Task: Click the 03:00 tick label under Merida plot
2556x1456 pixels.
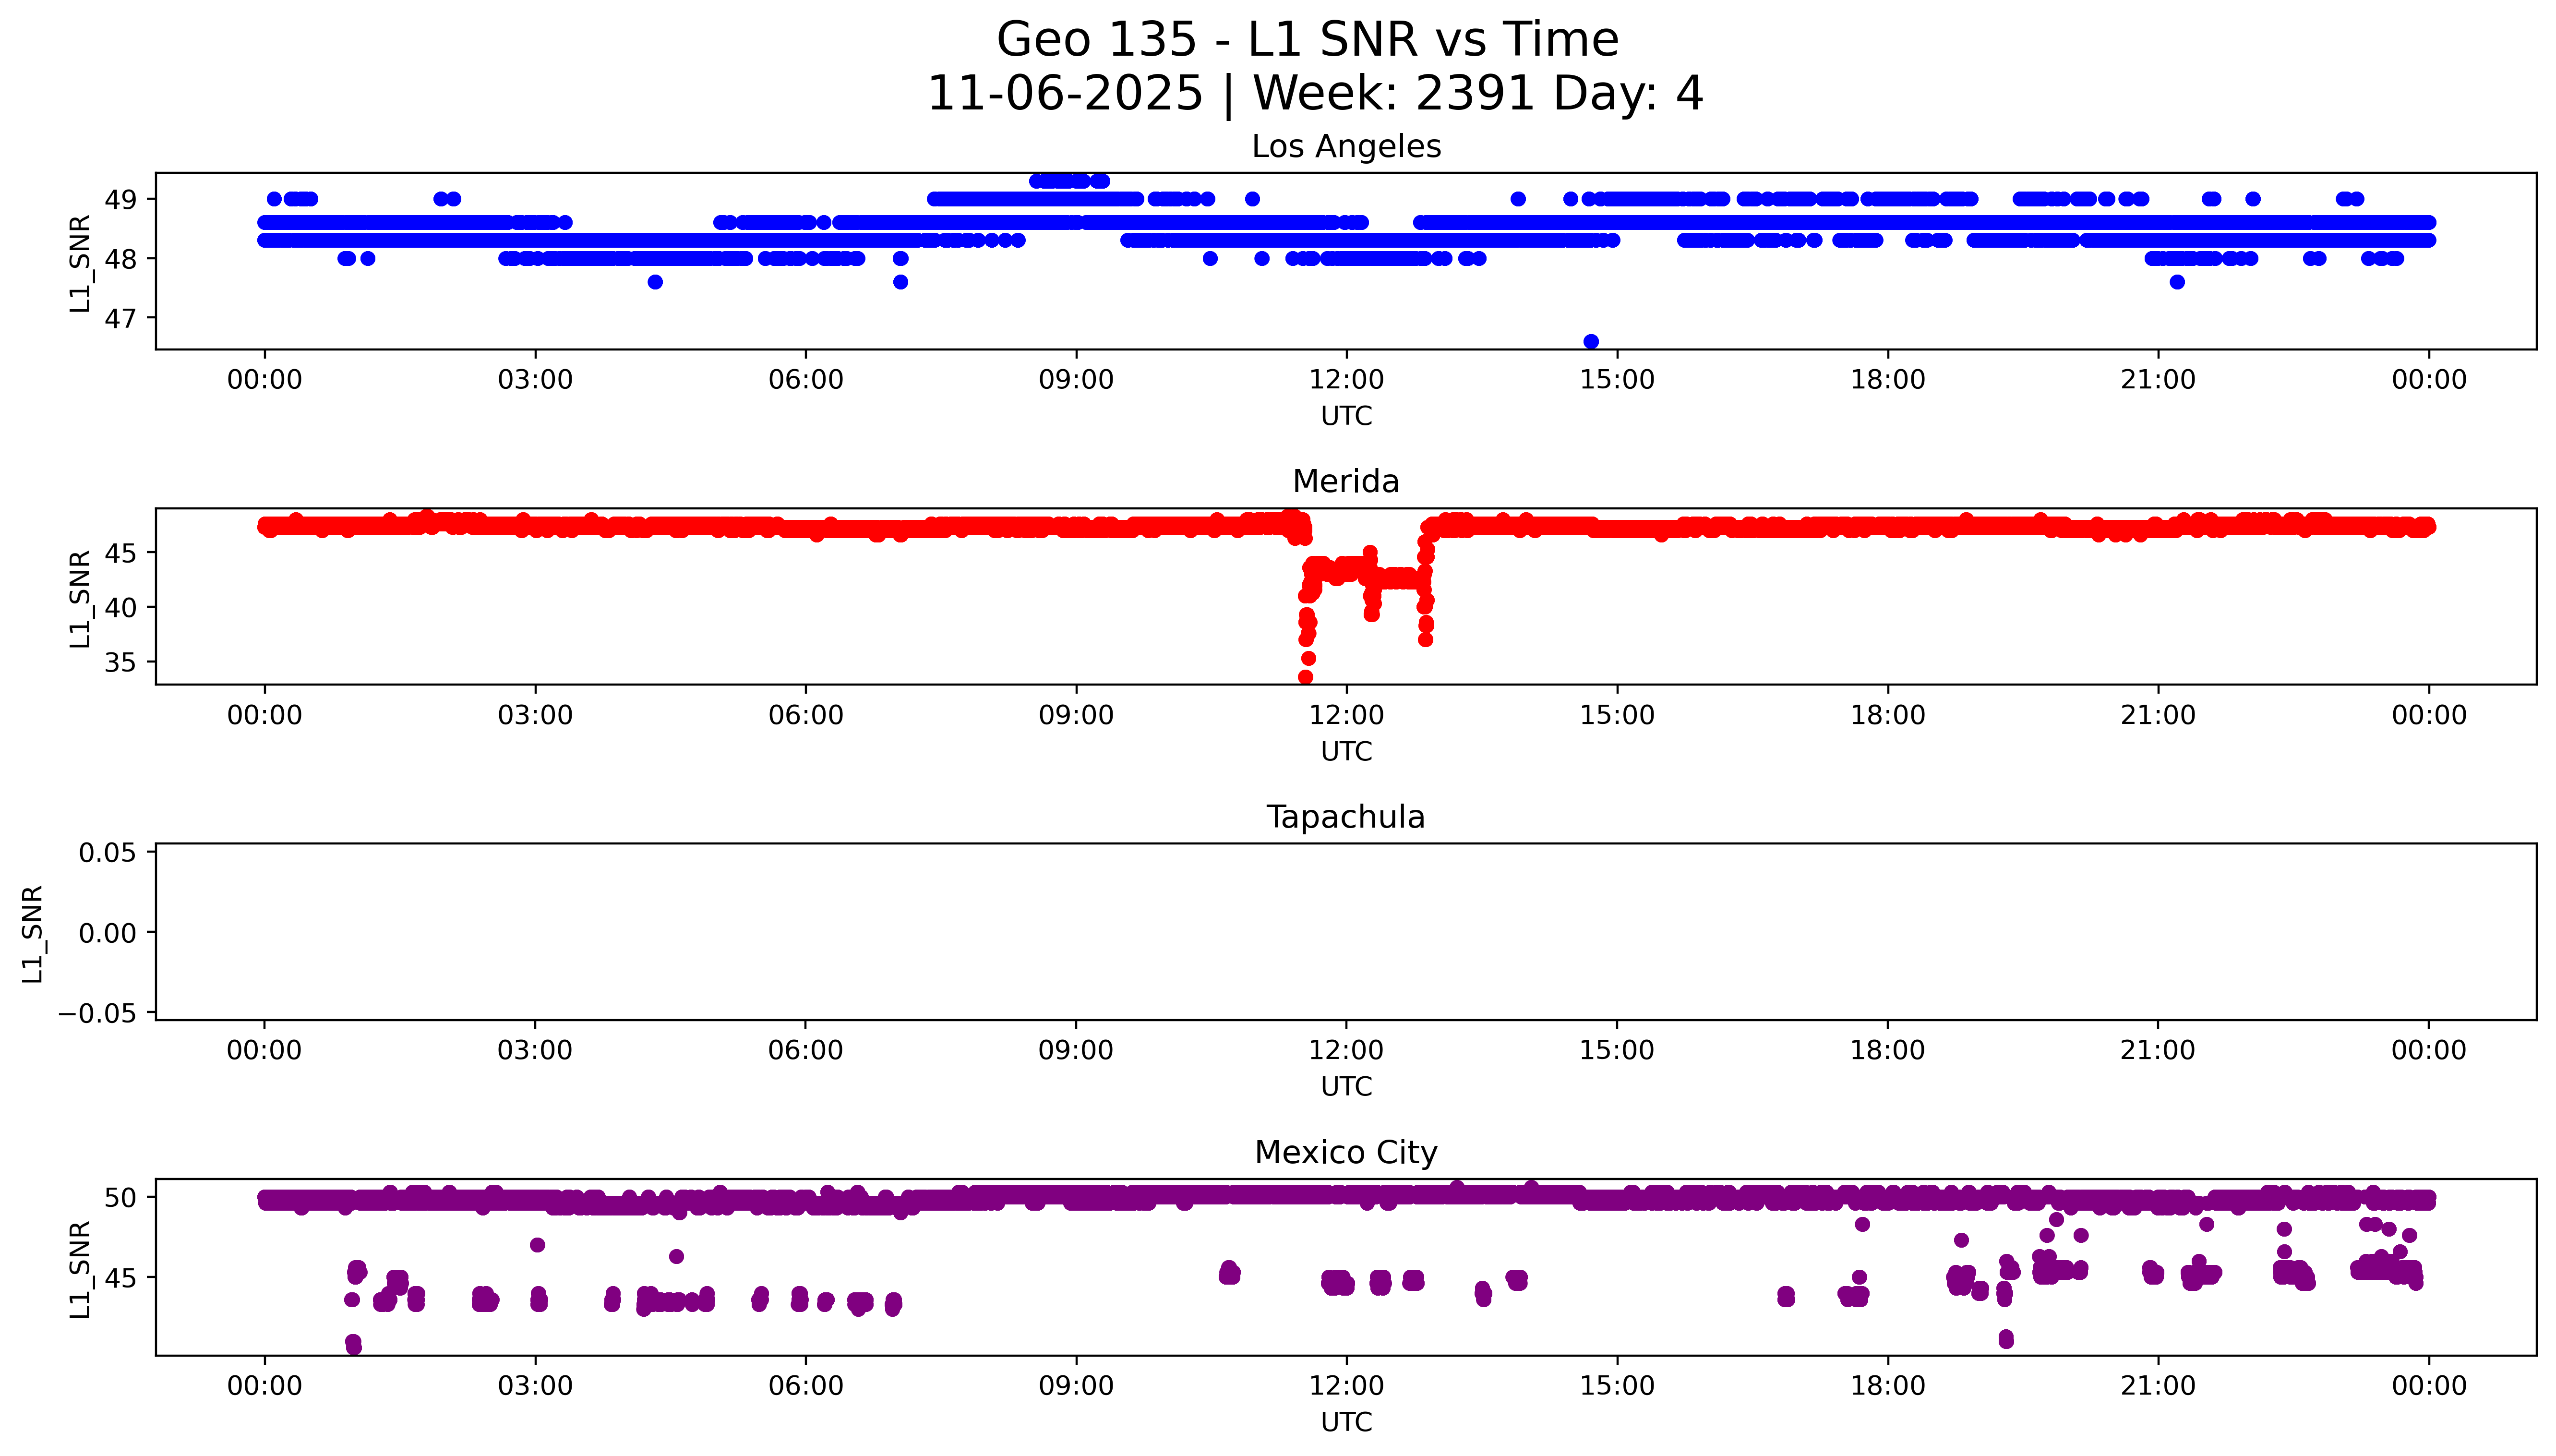Action: point(535,715)
